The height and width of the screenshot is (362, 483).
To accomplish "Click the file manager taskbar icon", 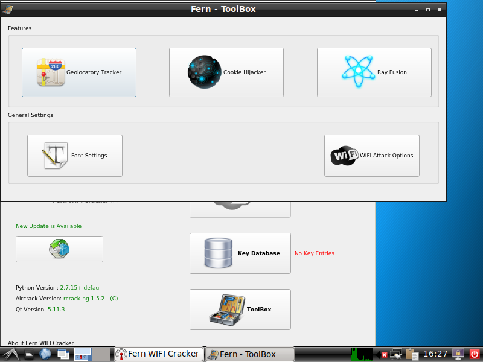I will 28,354.
